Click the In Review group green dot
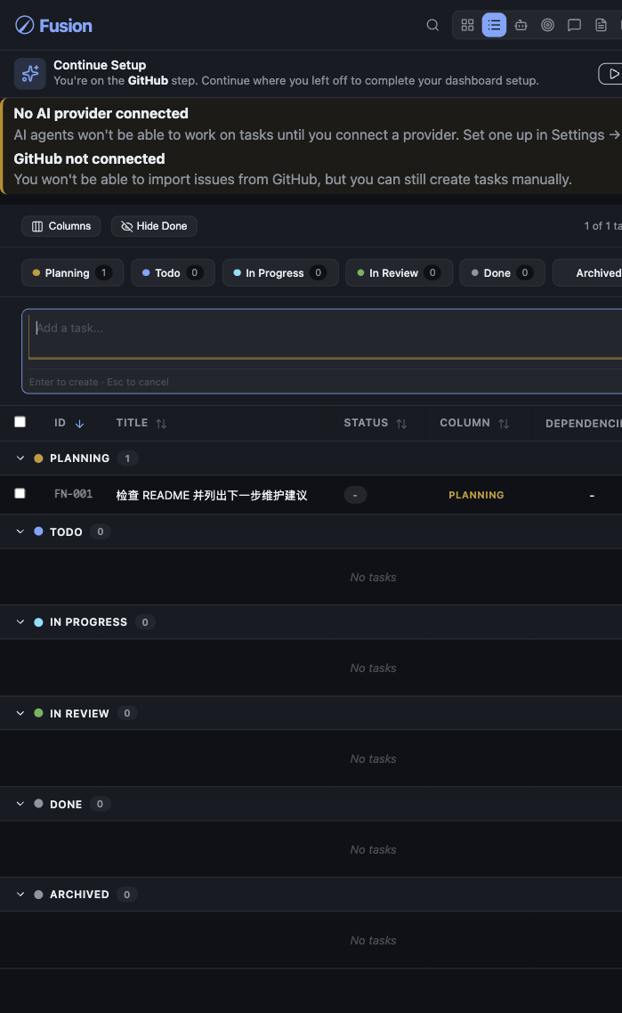 (x=39, y=713)
